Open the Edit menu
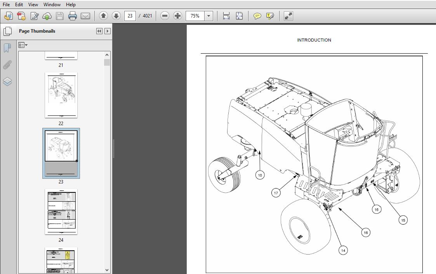The height and width of the screenshot is (274, 436). coord(19,4)
